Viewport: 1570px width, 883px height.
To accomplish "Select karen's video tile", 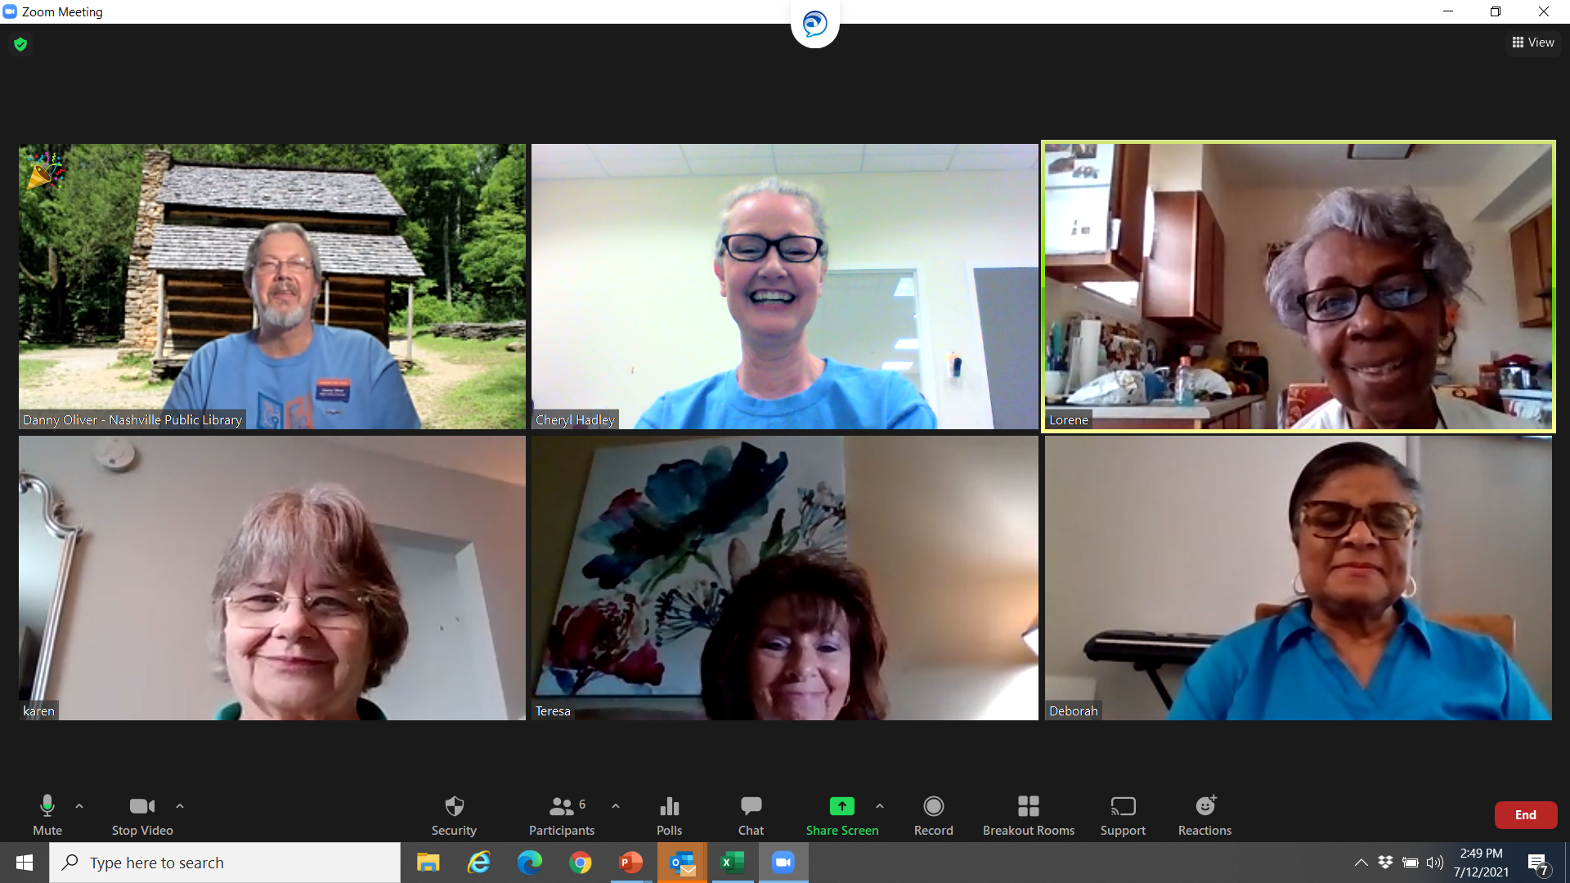I will pos(272,577).
